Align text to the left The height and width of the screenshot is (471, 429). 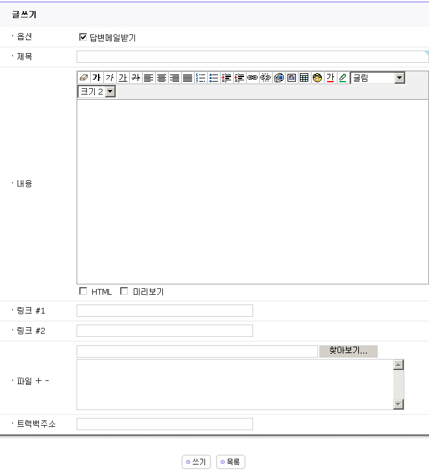coord(149,78)
